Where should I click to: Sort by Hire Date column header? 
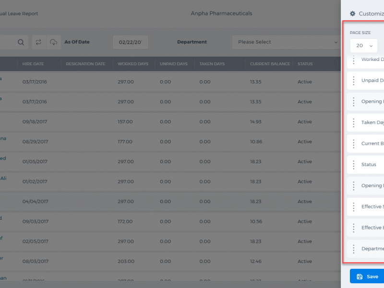pyautogui.click(x=33, y=64)
